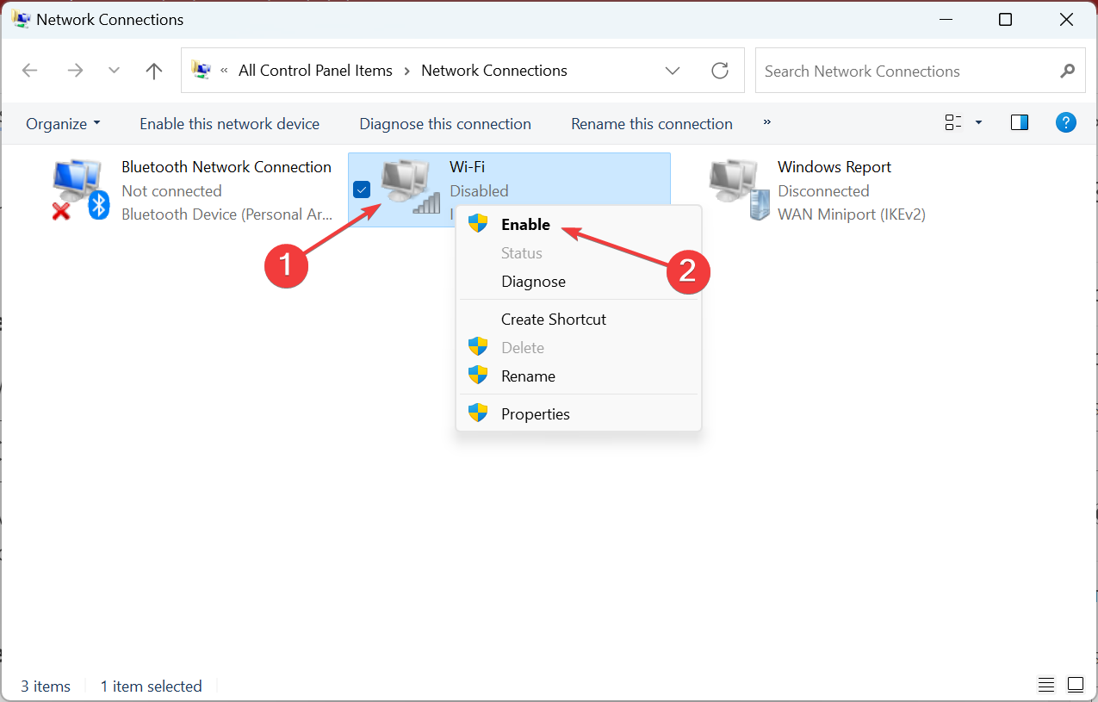Expand the address bar history dropdown
The image size is (1098, 702).
point(673,71)
